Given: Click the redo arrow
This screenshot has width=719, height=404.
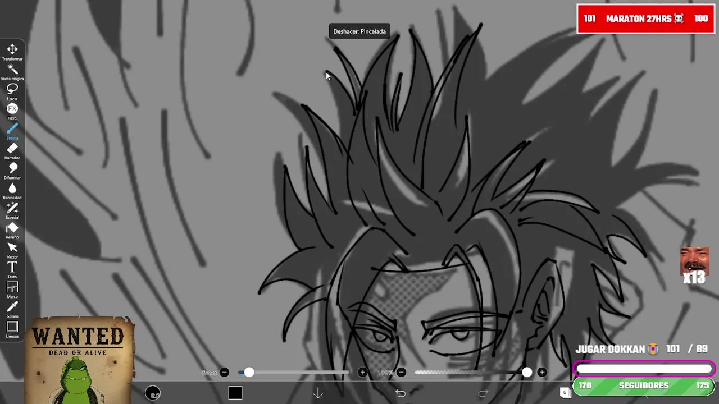Looking at the screenshot, I should point(483,393).
